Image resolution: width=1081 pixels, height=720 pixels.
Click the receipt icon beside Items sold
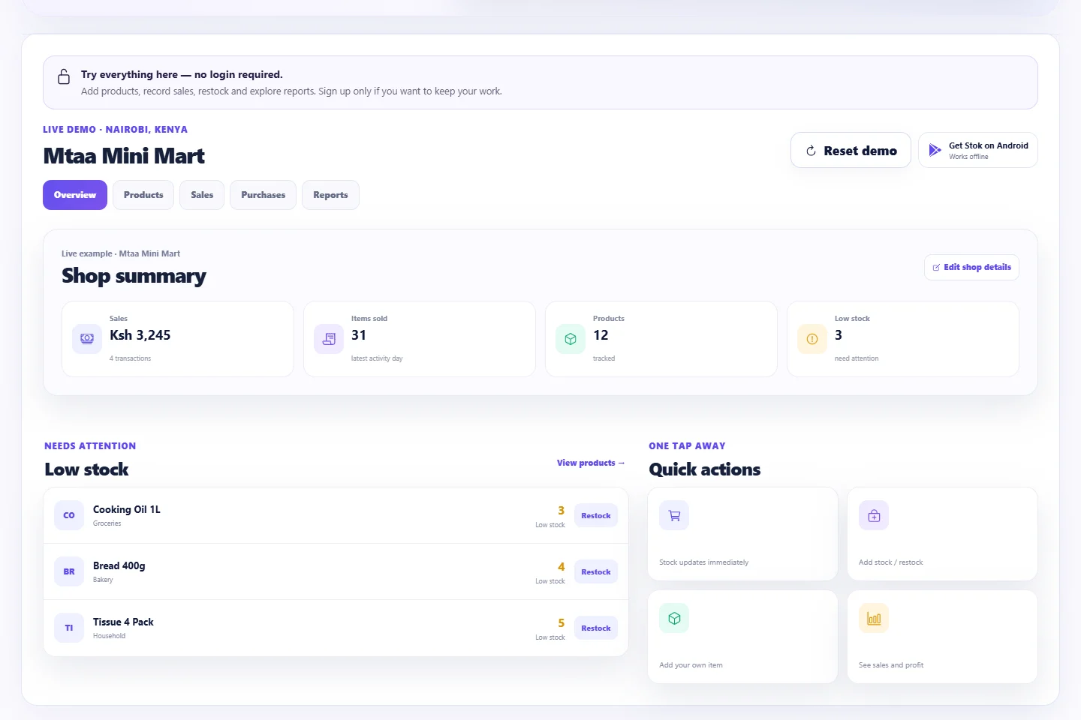point(329,339)
